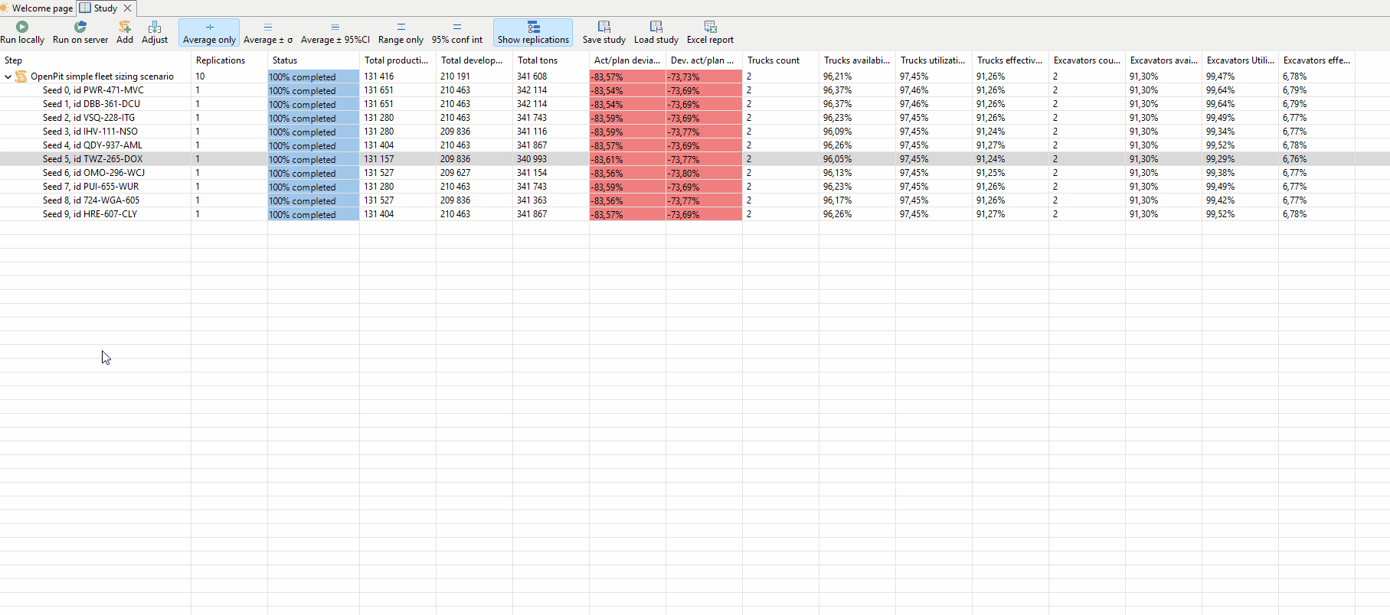Image resolution: width=1390 pixels, height=615 pixels.
Task: Click total development value 209 627
Action: point(456,173)
